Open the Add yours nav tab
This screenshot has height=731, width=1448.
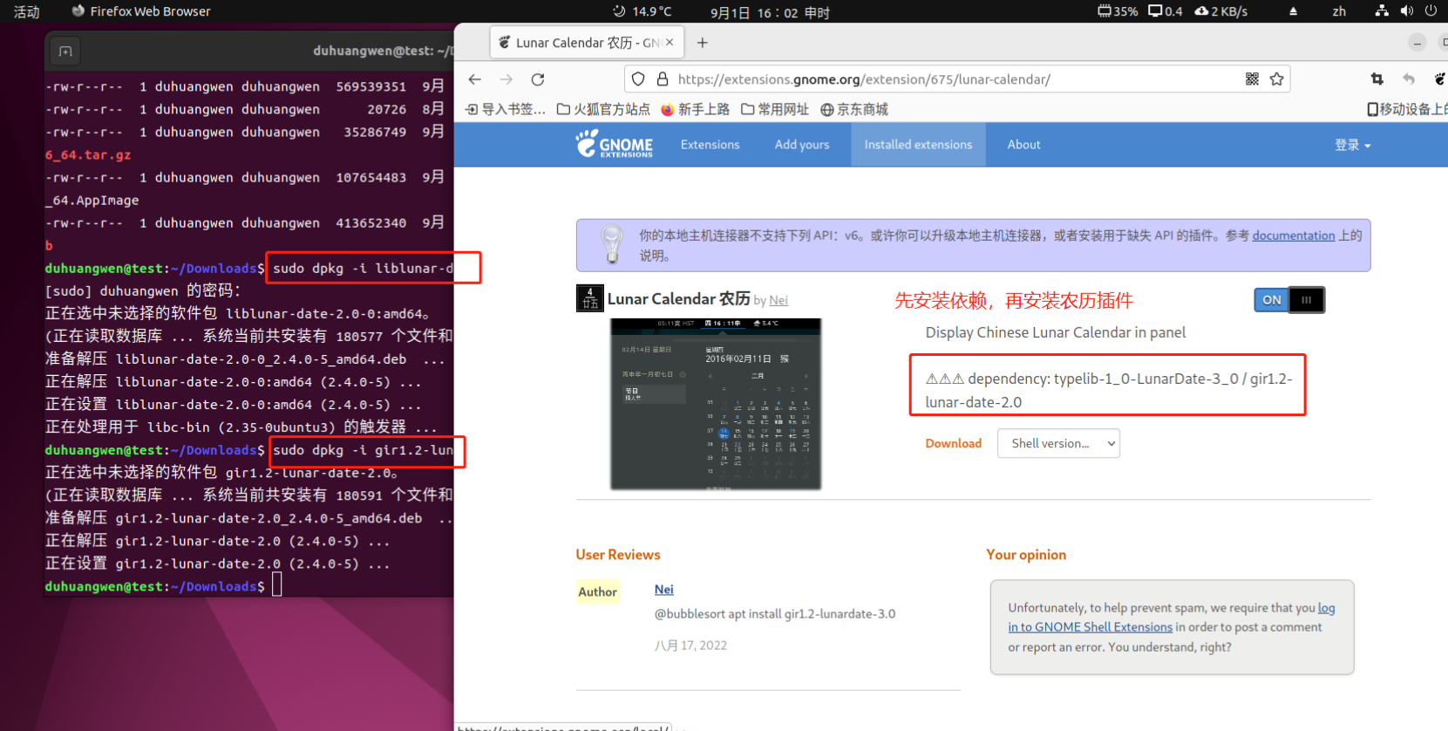pyautogui.click(x=802, y=145)
